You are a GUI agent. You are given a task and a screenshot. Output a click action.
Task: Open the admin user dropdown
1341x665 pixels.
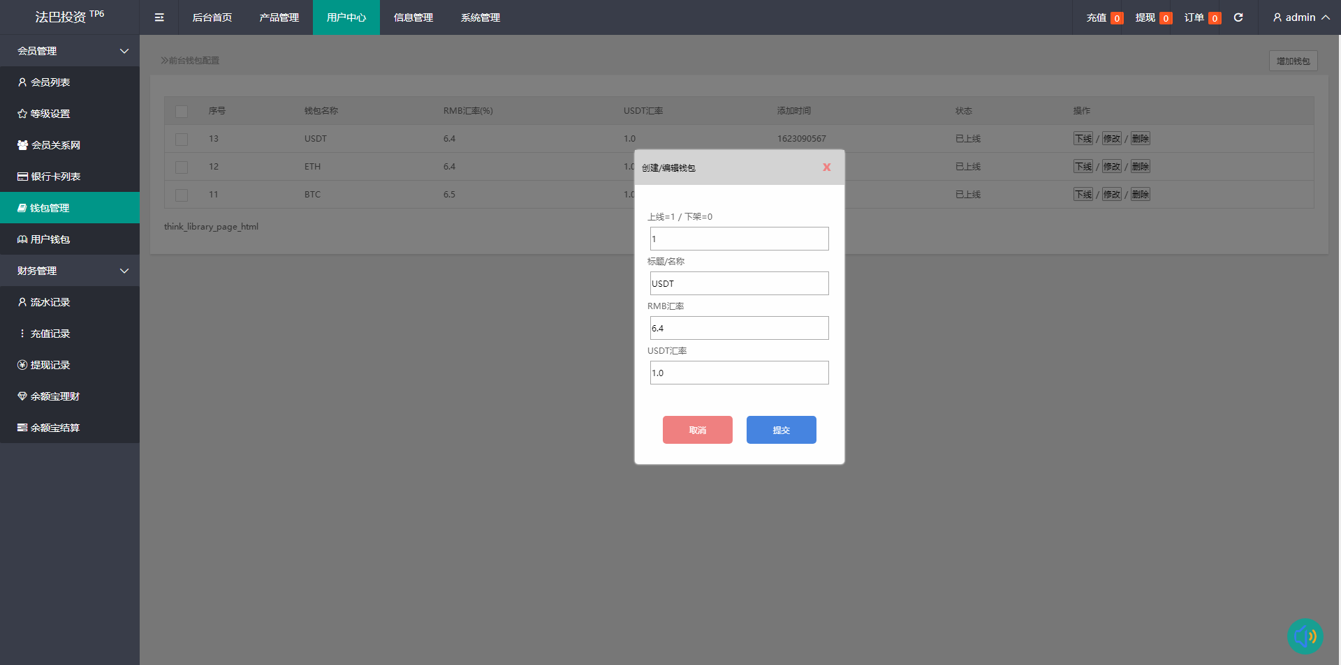pos(1300,17)
